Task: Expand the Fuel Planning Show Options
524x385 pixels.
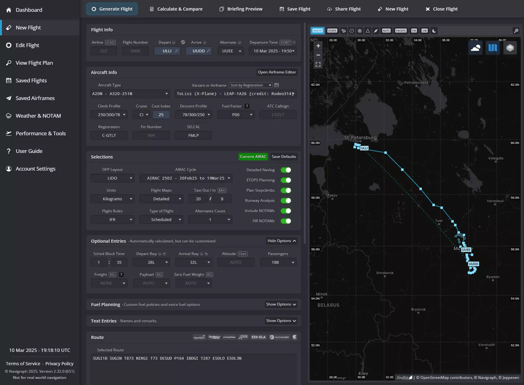Action: click(281, 304)
